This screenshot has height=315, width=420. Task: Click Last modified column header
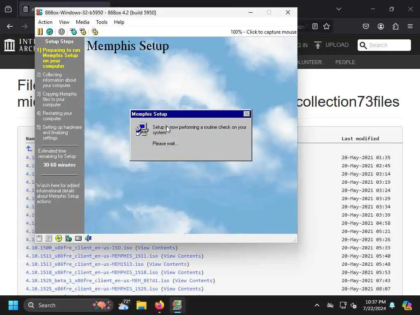pos(360,139)
